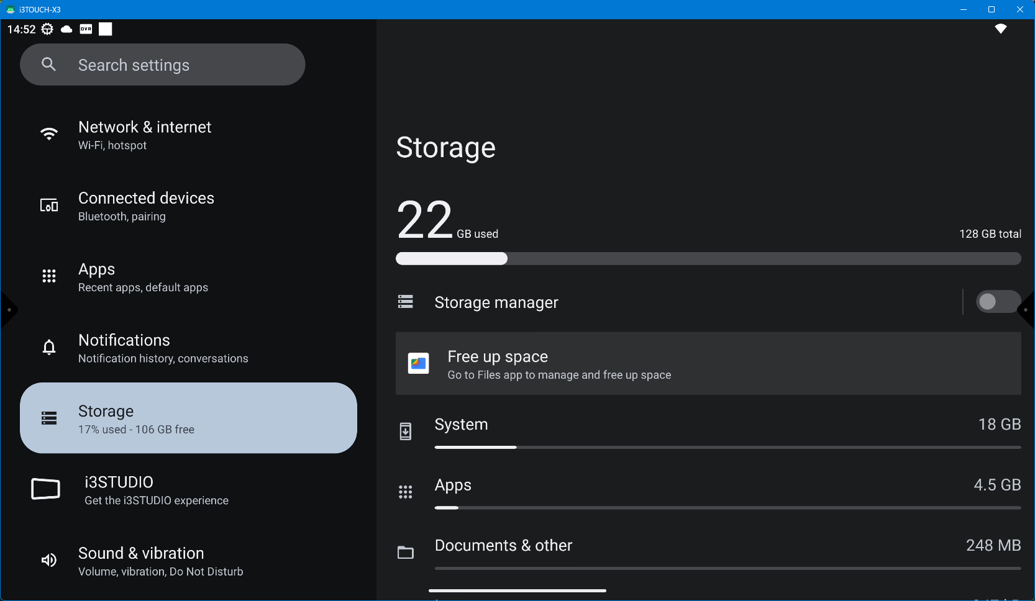
Task: Click the Wi-Fi status icon in top bar
Action: point(1000,29)
